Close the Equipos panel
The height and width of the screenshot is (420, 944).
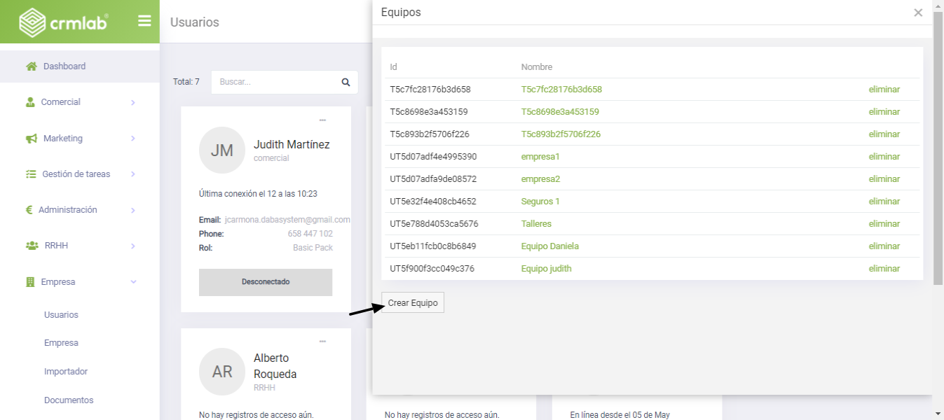(918, 13)
